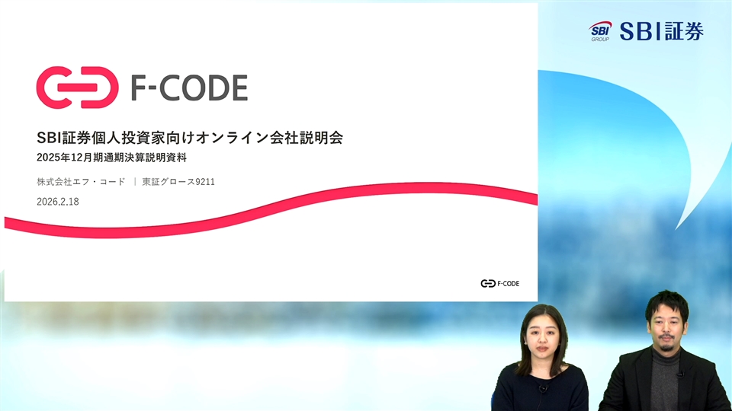Select the male presenter's video feed
732x411 pixels.
(x=665, y=354)
